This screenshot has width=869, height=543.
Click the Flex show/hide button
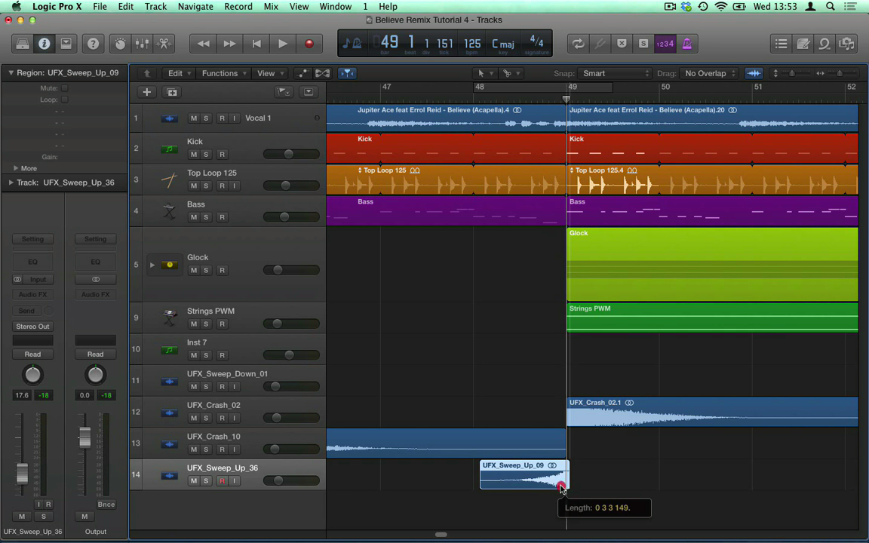323,73
